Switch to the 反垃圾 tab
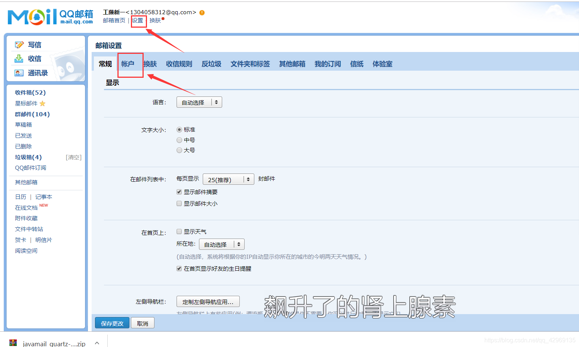The height and width of the screenshot is (347, 579). pyautogui.click(x=211, y=64)
